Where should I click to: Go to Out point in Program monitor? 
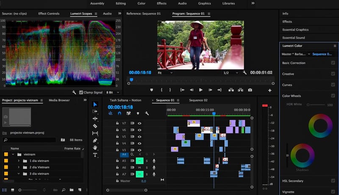pos(220,90)
